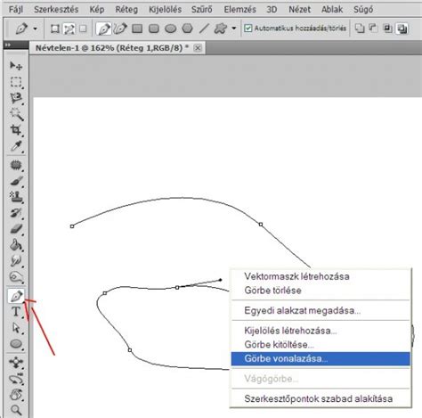Select the Ellipse shape tool in toolbox
Image resolution: width=422 pixels, height=418 pixels.
tap(16, 344)
